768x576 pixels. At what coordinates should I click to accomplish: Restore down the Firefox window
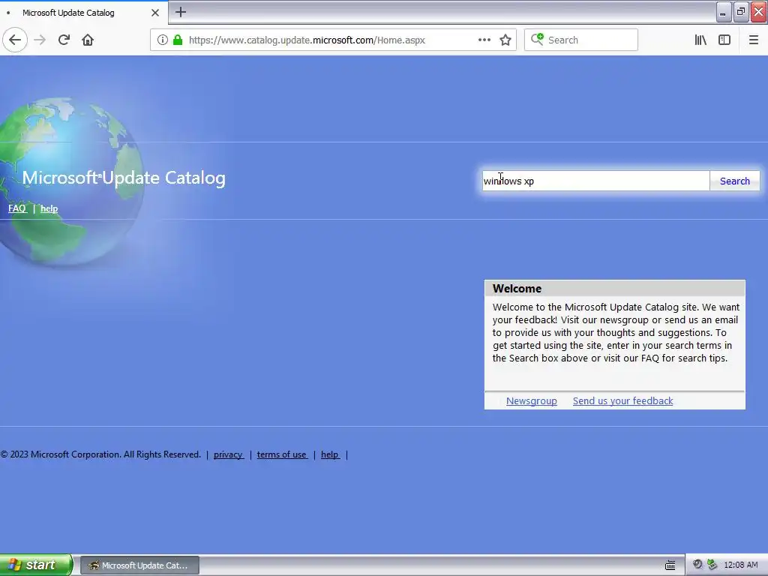tap(741, 12)
